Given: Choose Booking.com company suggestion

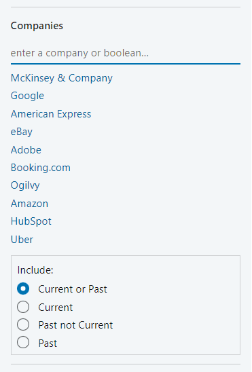Looking at the screenshot, I should point(41,168).
